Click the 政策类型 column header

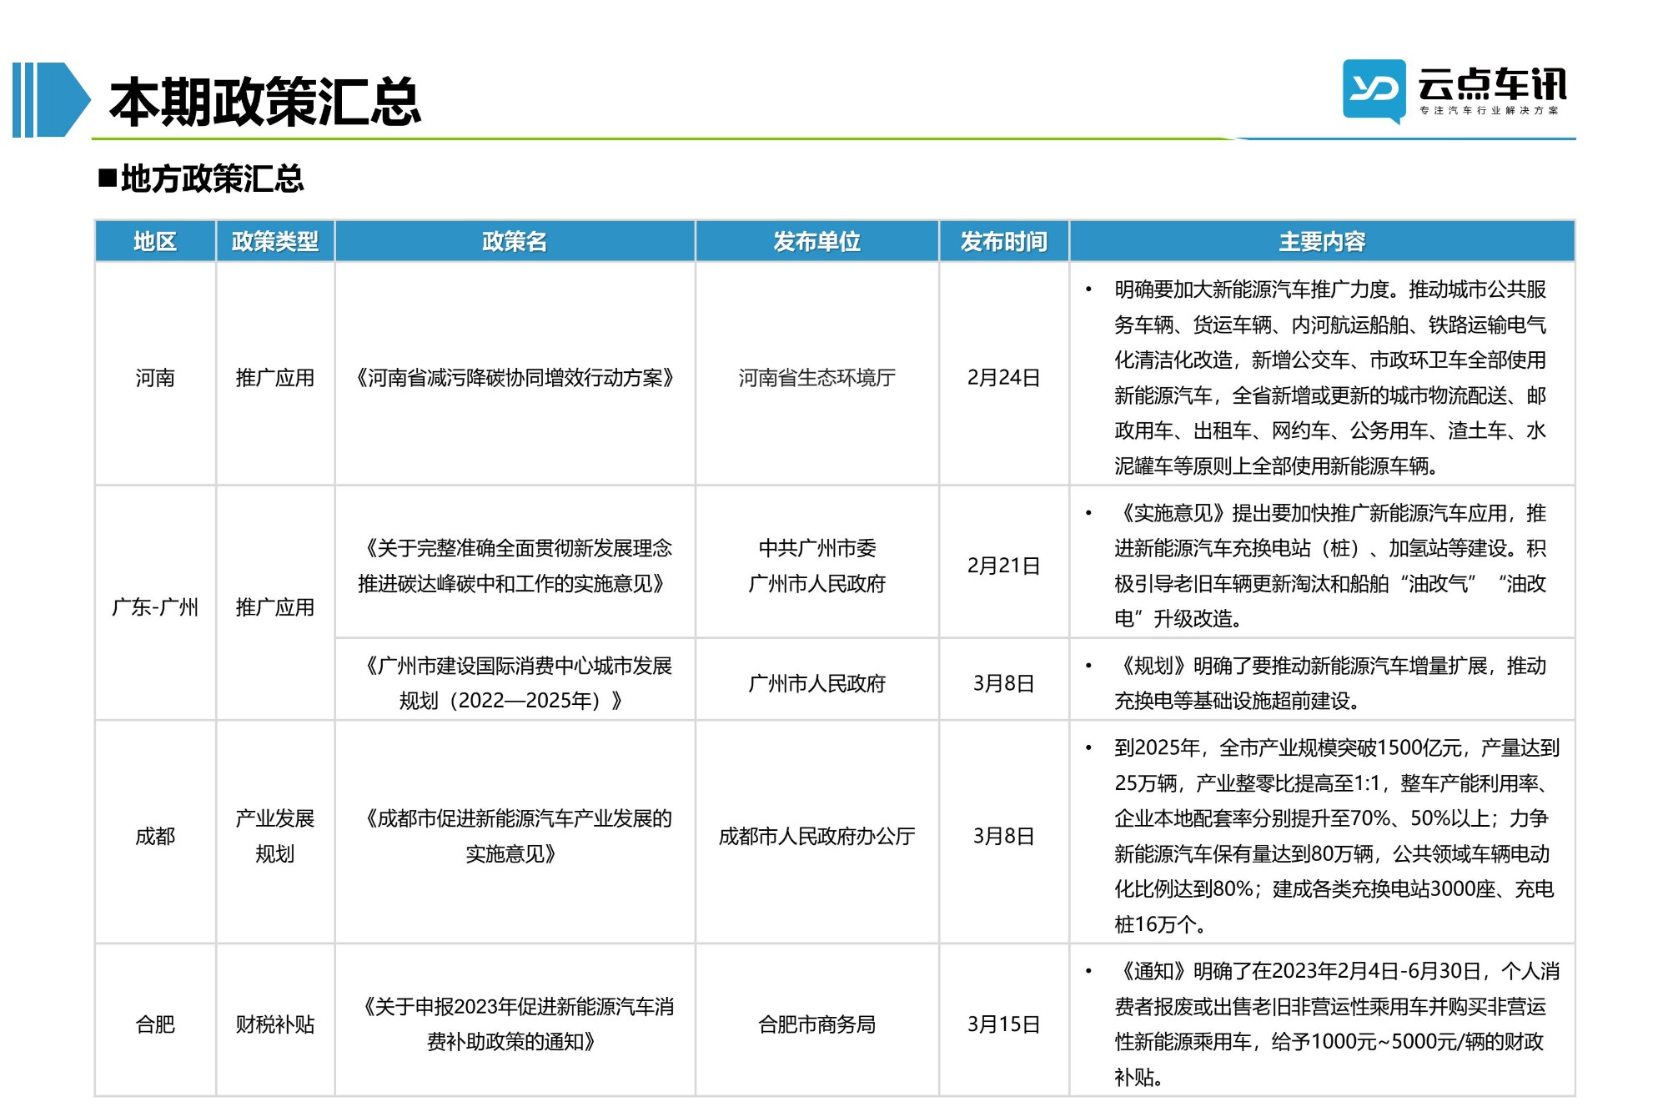click(275, 241)
